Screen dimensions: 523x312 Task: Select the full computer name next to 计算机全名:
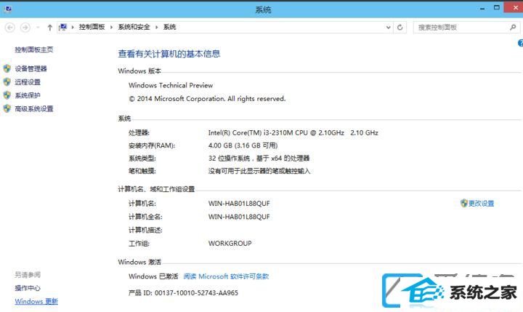point(239,217)
